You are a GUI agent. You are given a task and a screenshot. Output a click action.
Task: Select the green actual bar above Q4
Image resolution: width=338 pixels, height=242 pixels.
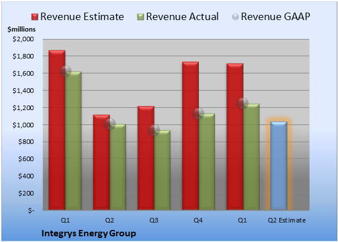(x=207, y=162)
